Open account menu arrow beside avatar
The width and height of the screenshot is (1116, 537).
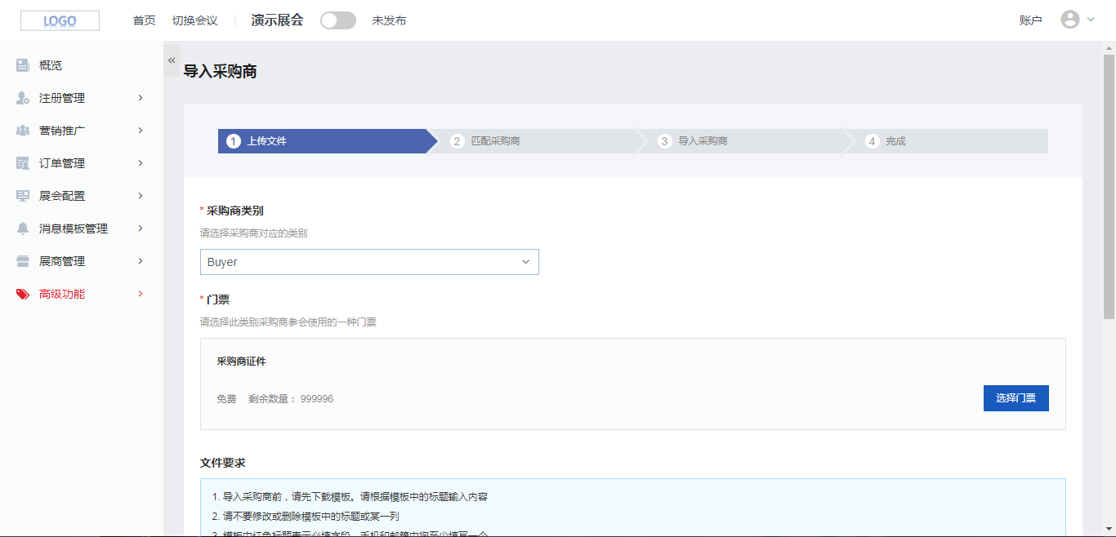(1091, 20)
